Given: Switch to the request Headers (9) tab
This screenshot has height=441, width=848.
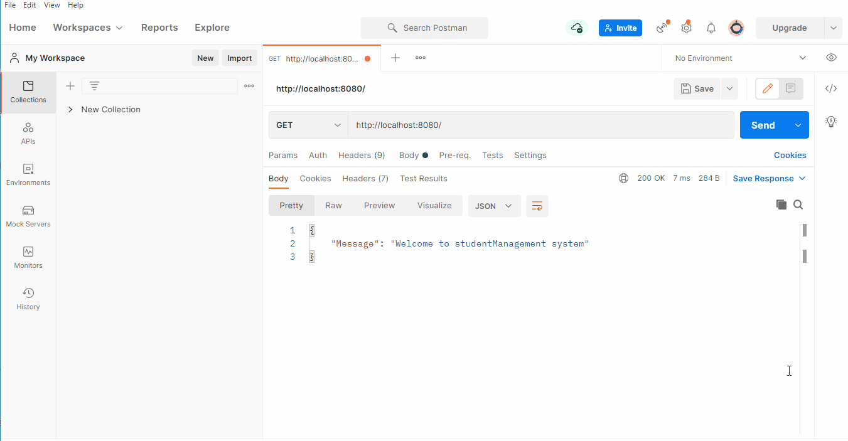Looking at the screenshot, I should (x=362, y=155).
